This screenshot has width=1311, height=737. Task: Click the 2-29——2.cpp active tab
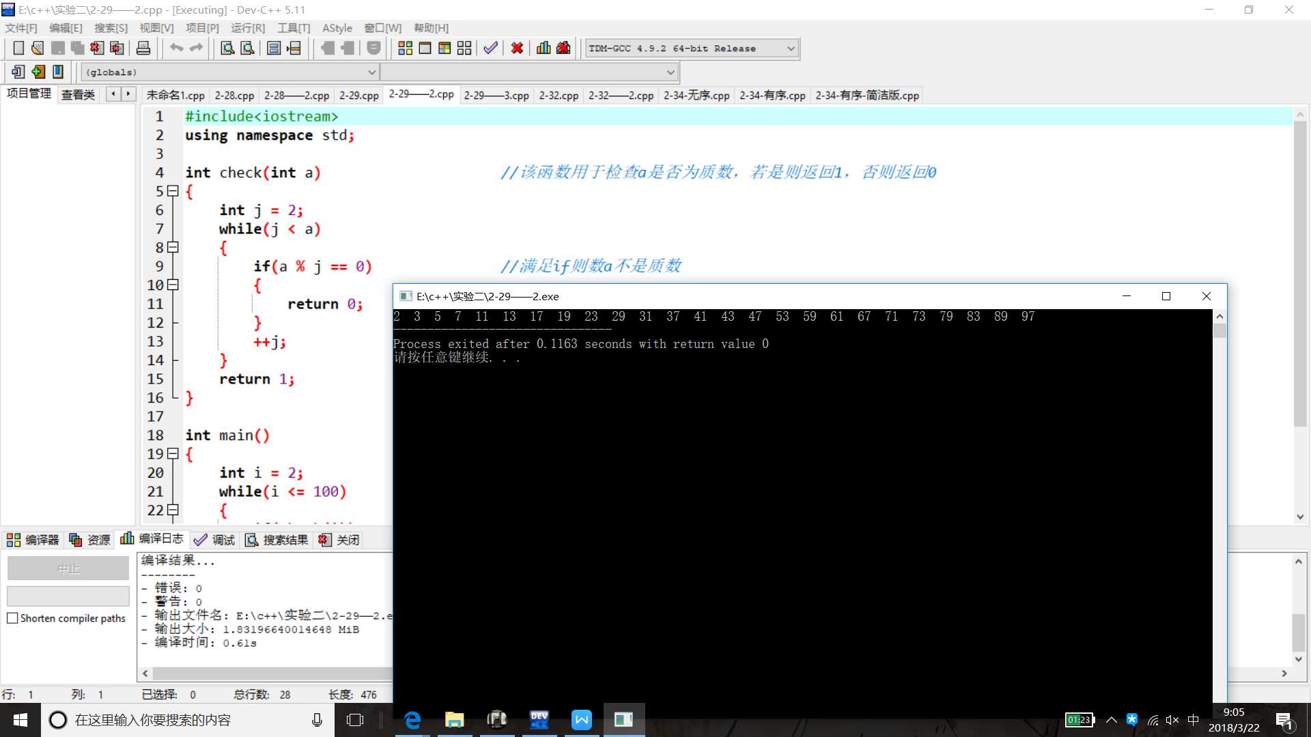pyautogui.click(x=421, y=94)
